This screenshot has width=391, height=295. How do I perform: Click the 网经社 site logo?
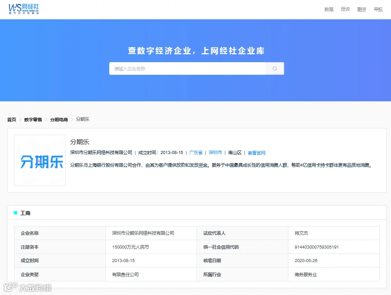(x=24, y=9)
